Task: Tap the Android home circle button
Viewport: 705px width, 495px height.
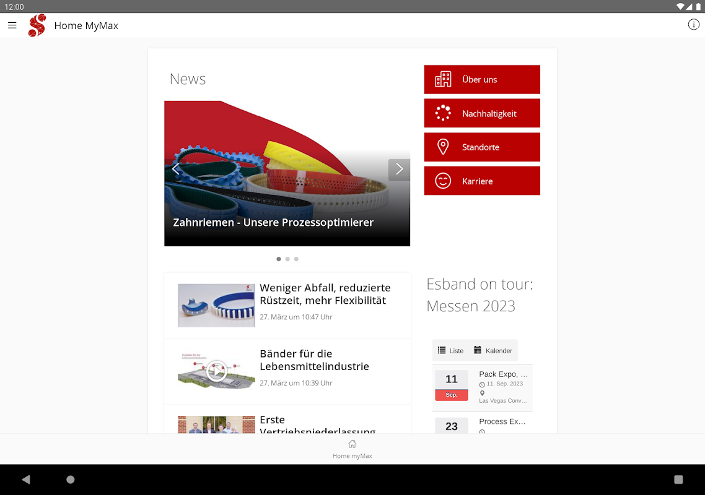Action: pyautogui.click(x=71, y=480)
